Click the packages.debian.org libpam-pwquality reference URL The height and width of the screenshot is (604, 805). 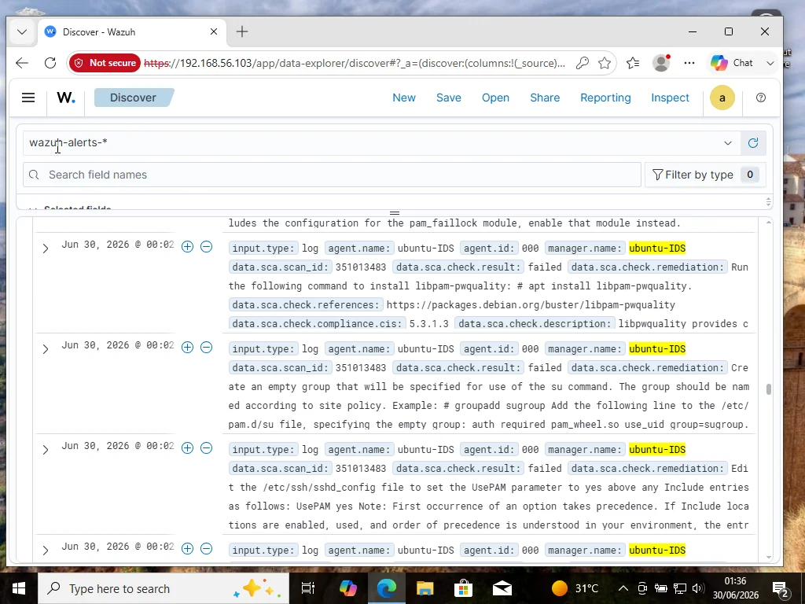pyautogui.click(x=531, y=304)
